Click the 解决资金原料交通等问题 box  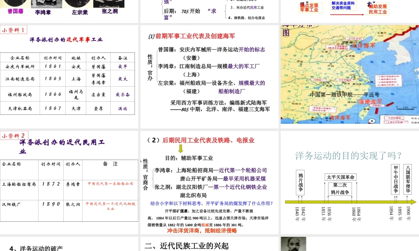point(343,5)
